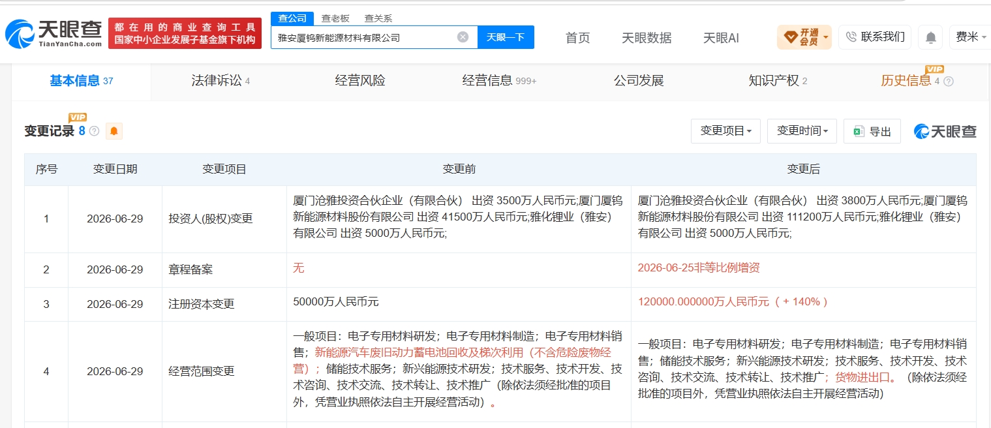Screen dimensions: 991x428
Task: Click the VIP badge above 变更记录
Action: click(x=78, y=117)
